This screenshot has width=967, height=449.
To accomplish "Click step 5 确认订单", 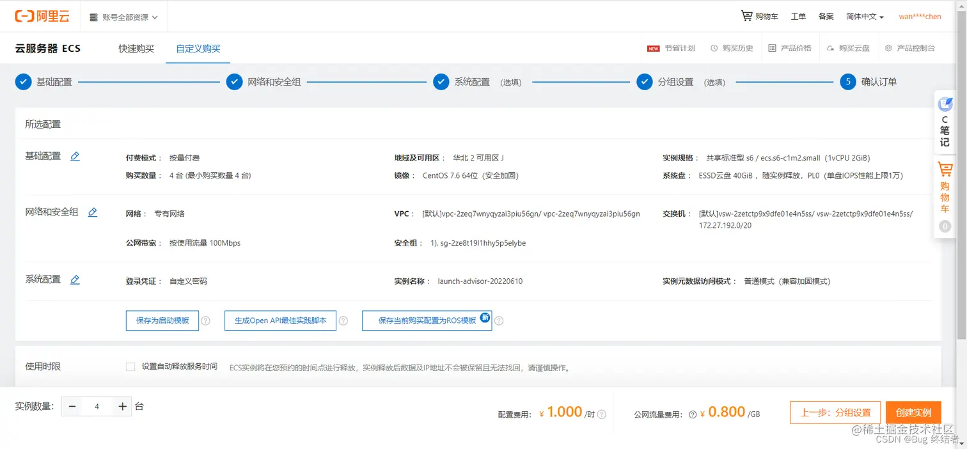I will (x=869, y=82).
